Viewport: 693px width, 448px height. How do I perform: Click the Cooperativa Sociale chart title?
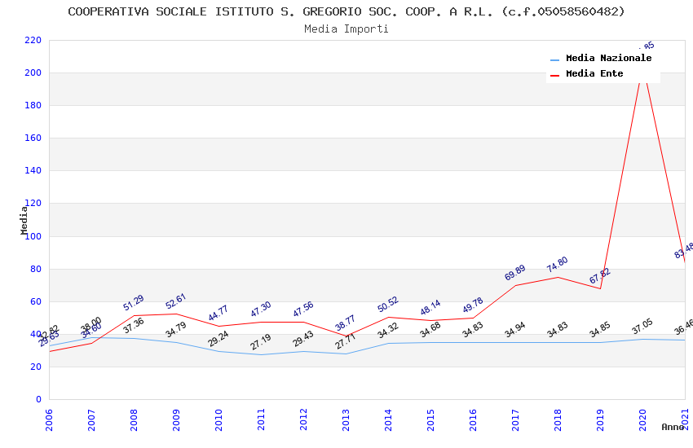[346, 11]
